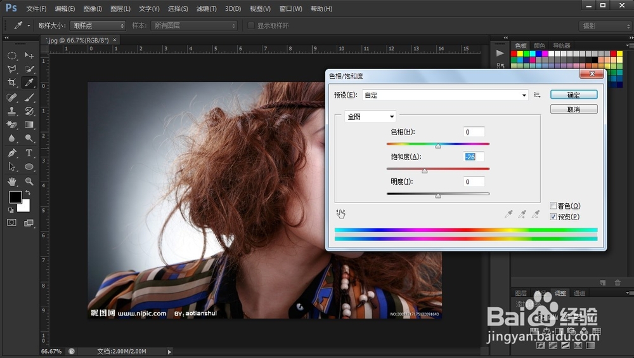Screen dimensions: 634x358
Task: Expand the tool preset picker arrow
Action: [29, 25]
